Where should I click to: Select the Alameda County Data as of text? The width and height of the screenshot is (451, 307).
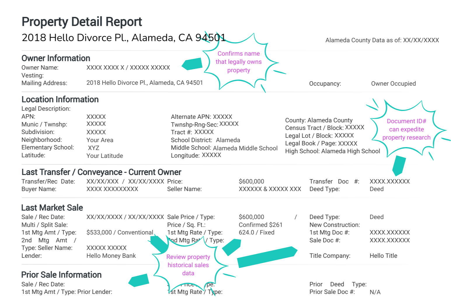[382, 40]
